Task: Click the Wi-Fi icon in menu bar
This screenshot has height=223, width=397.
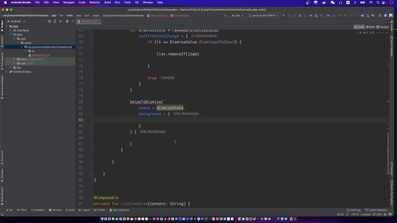Action: click(371, 2)
